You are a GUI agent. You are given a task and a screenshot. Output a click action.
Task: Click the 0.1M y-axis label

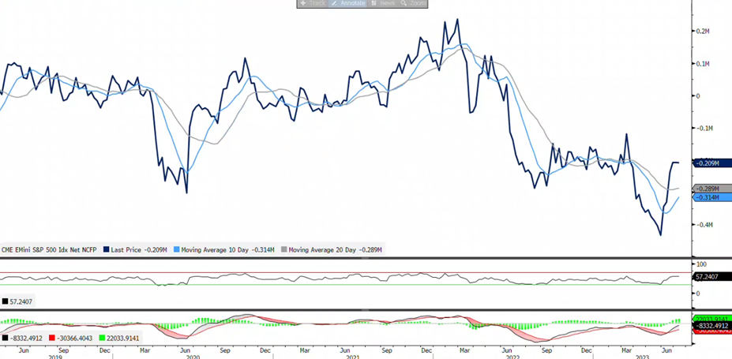pos(703,64)
